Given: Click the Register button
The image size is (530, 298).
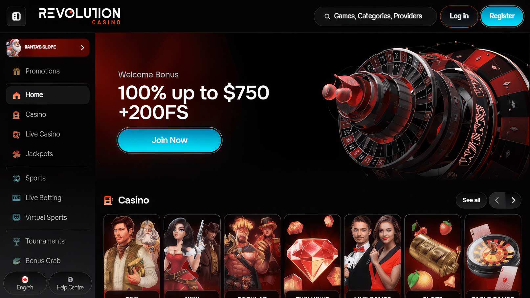Looking at the screenshot, I should tap(502, 16).
